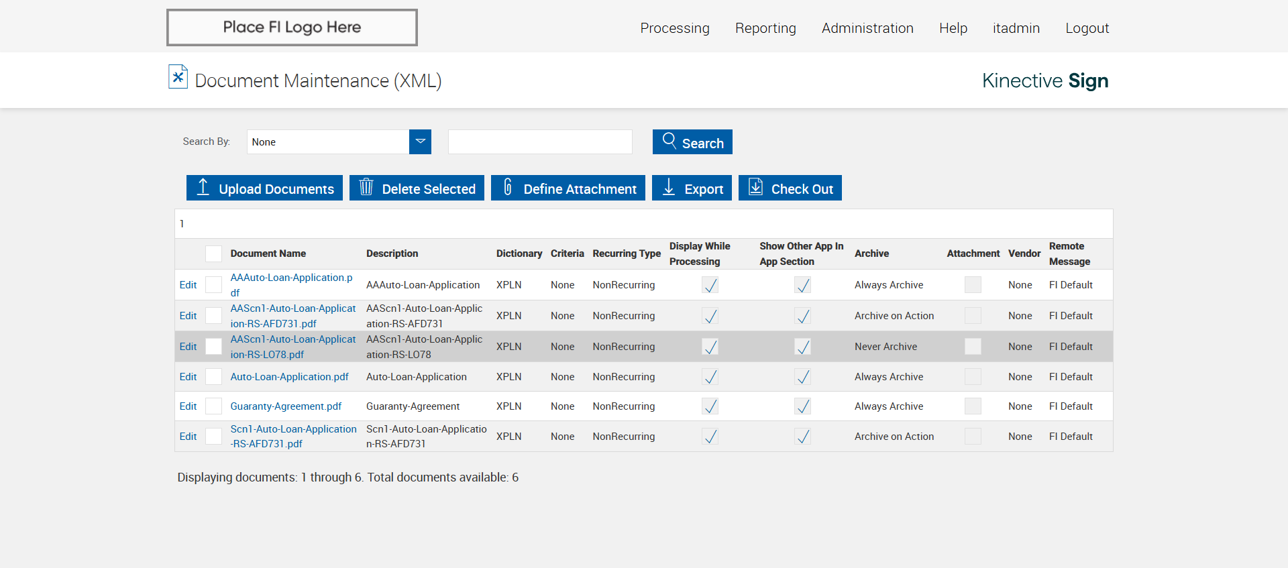Click the paperclip icon on Define Attachment
The width and height of the screenshot is (1288, 568).
tap(508, 188)
